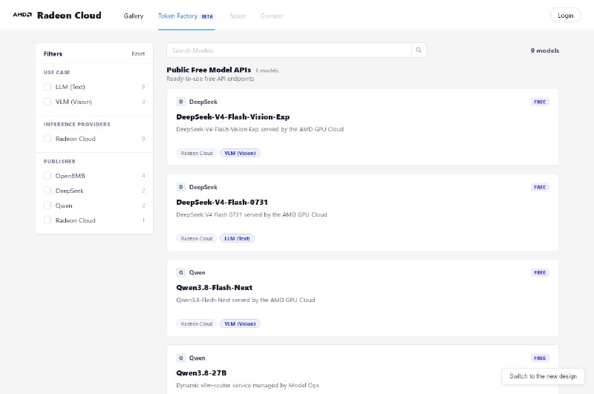Check the Radeon Cloud inference provider filter
This screenshot has height=394, width=594.
[48, 139]
